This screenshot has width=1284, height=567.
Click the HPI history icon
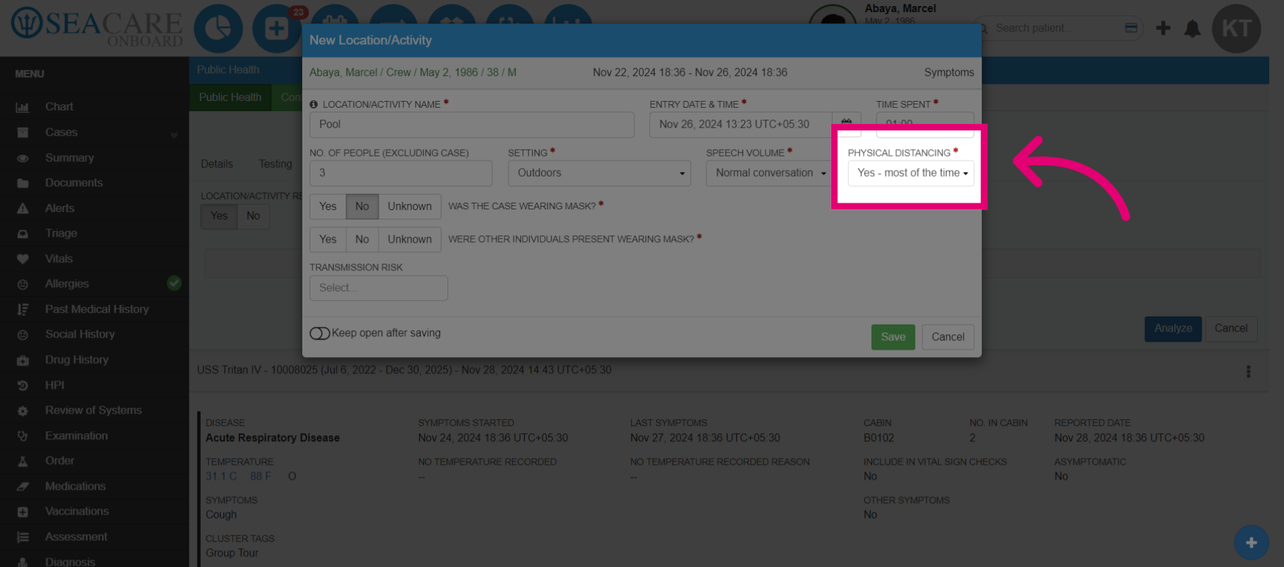[23, 386]
